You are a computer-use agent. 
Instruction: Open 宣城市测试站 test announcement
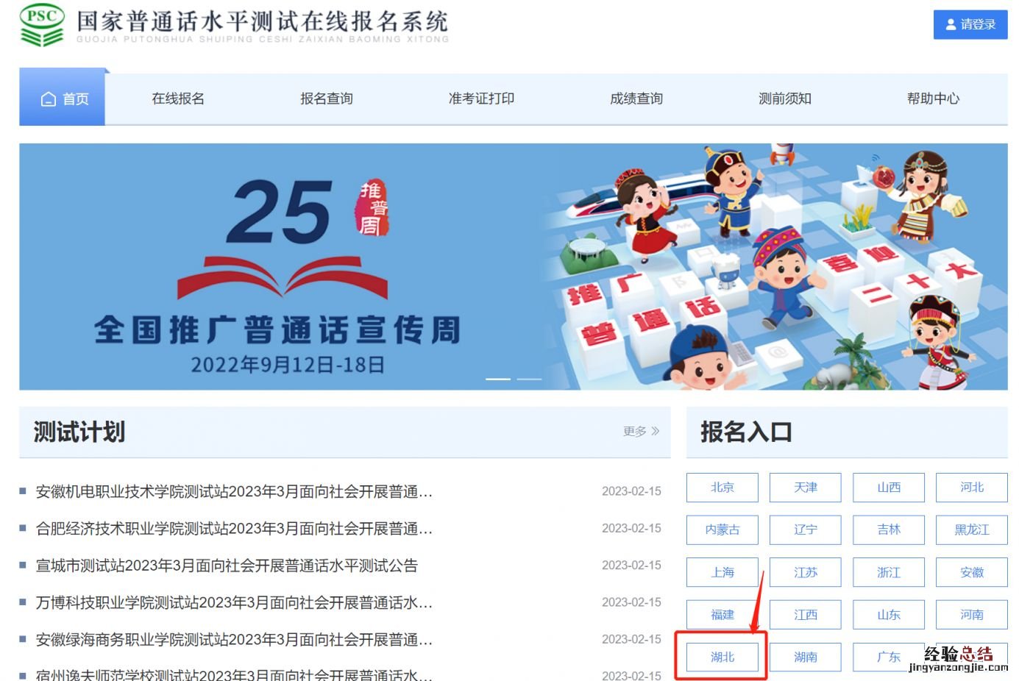(x=227, y=566)
